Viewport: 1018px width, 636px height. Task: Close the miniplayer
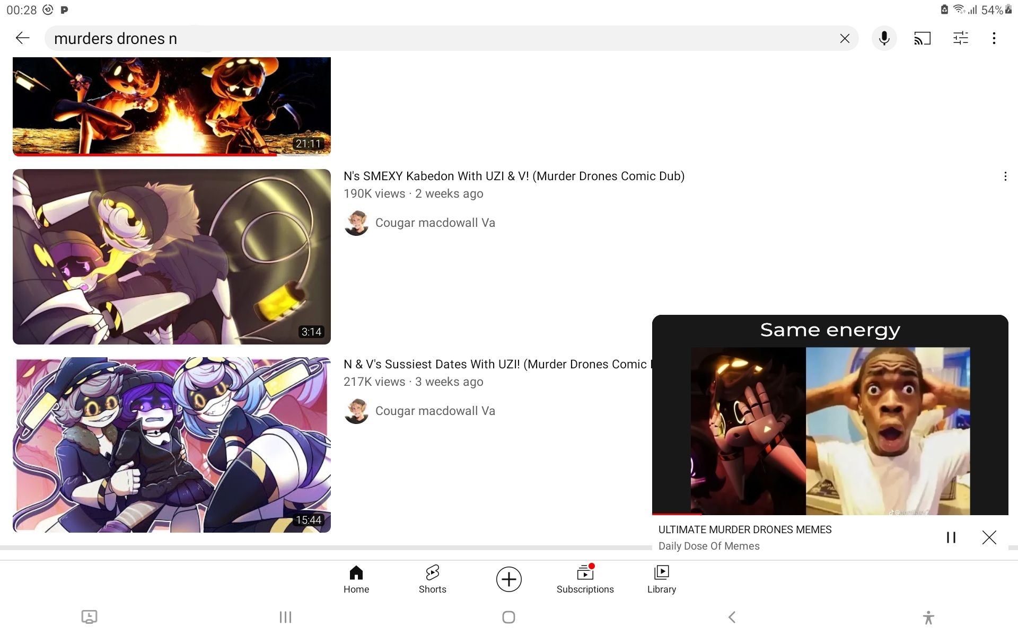pos(989,537)
